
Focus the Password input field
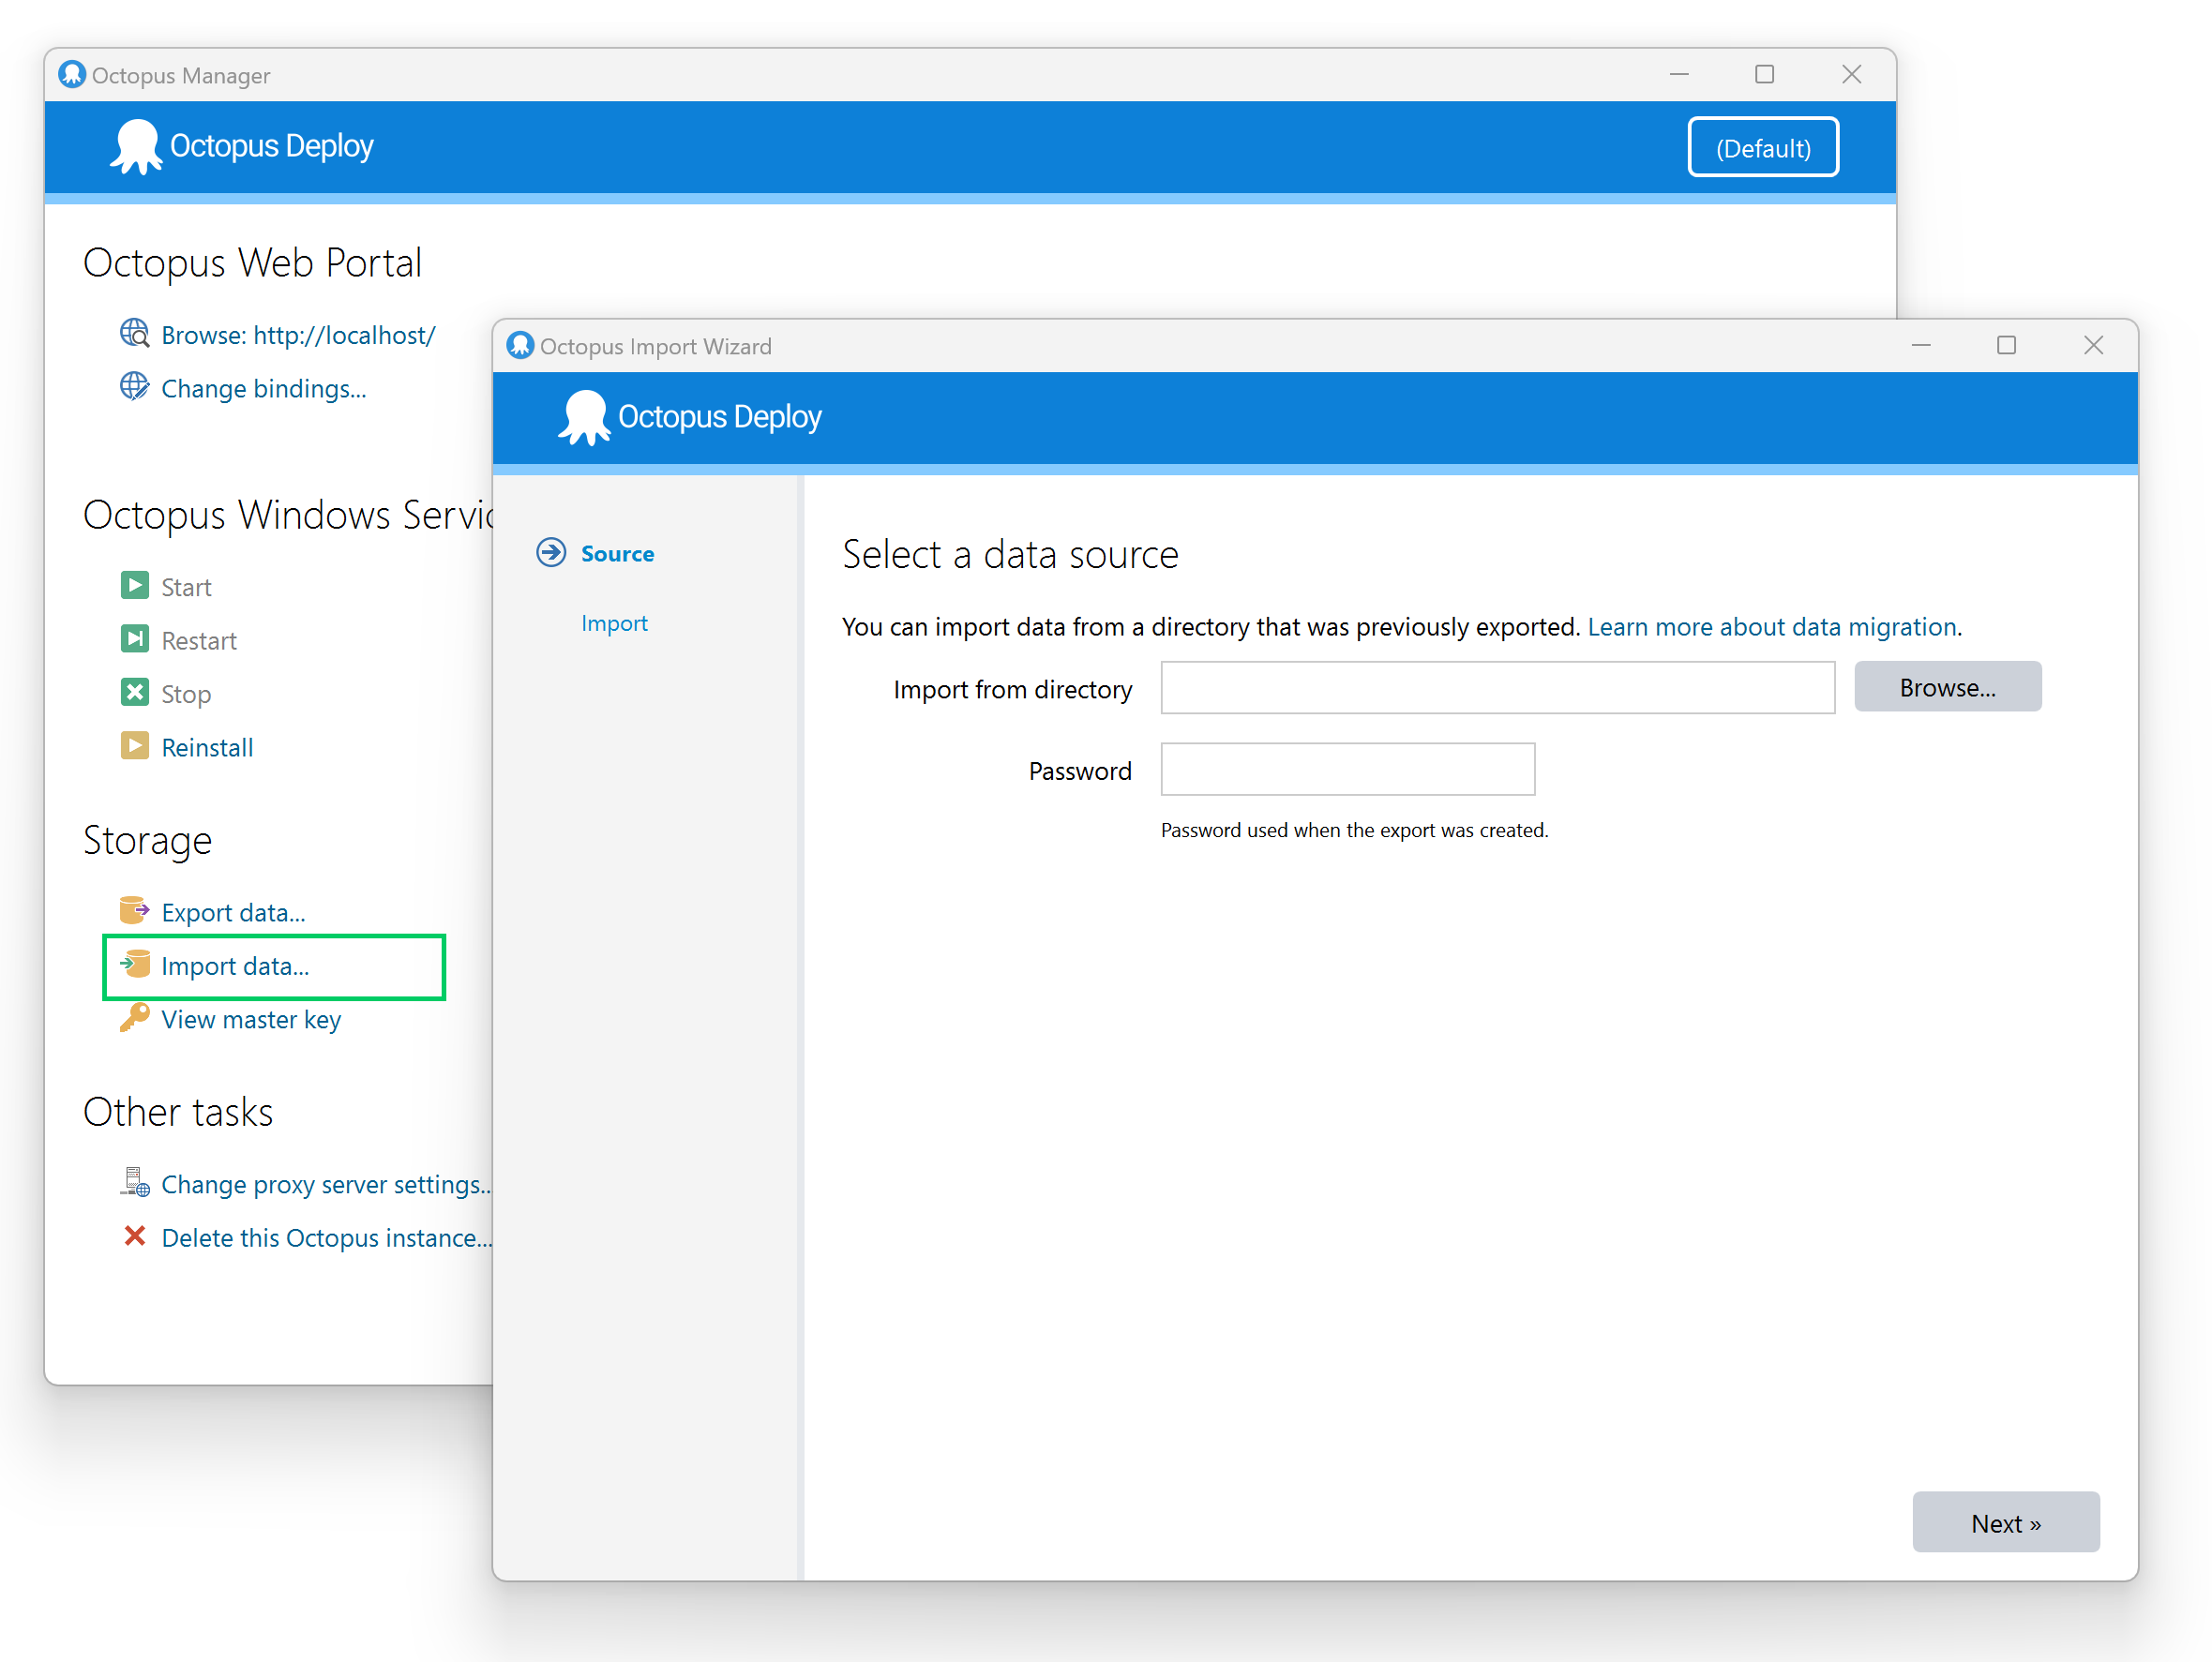1347,769
